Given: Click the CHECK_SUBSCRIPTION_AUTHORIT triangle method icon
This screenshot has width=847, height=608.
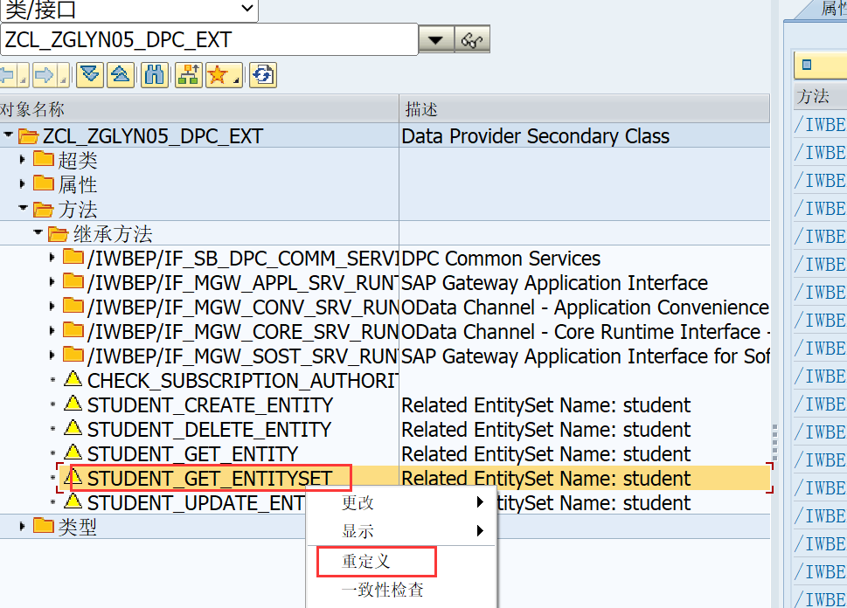Looking at the screenshot, I should pyautogui.click(x=73, y=379).
